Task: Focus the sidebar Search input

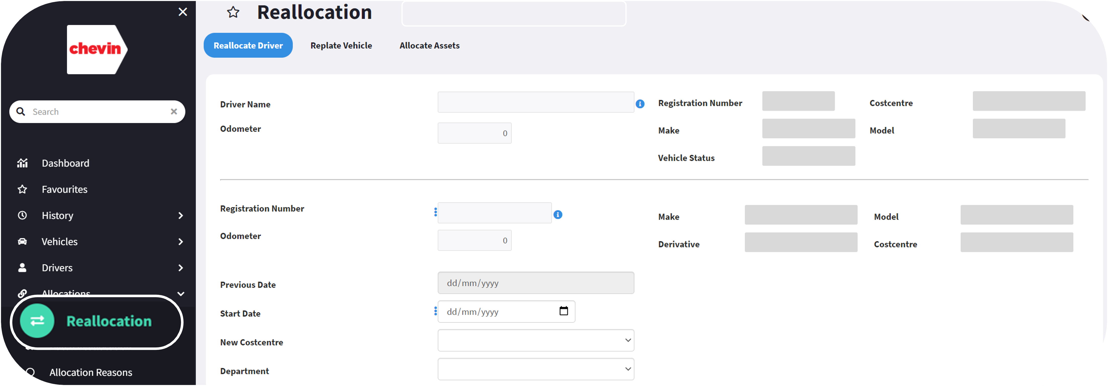Action: click(x=97, y=112)
